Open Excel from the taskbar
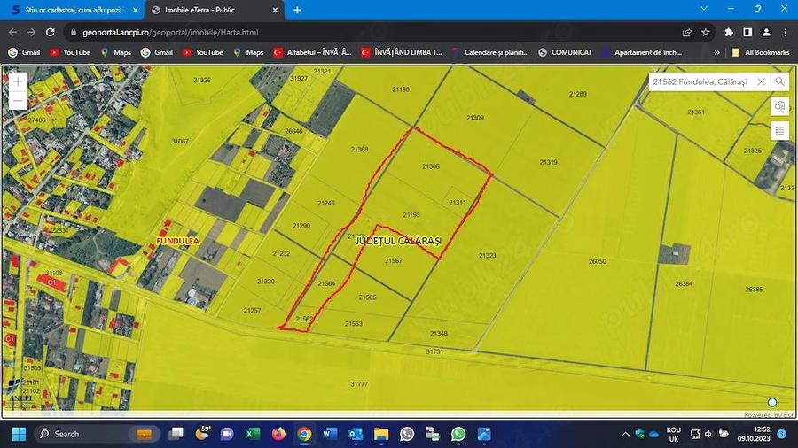This screenshot has width=798, height=448. [x=251, y=434]
